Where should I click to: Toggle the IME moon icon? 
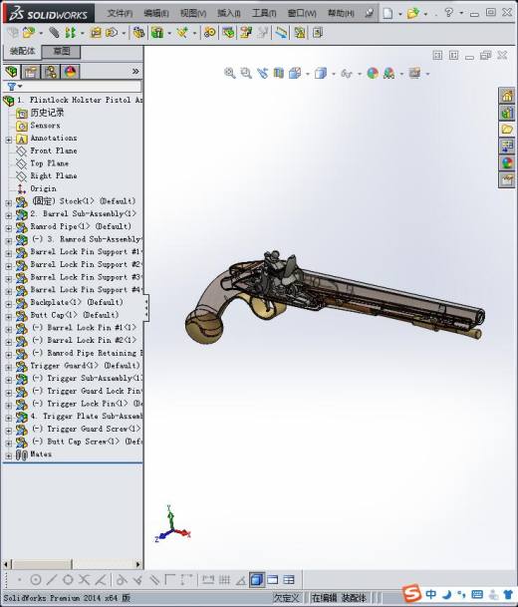click(x=446, y=594)
